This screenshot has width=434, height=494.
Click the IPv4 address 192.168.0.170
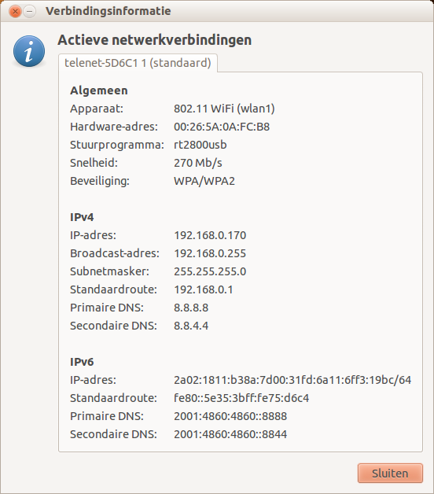(210, 235)
